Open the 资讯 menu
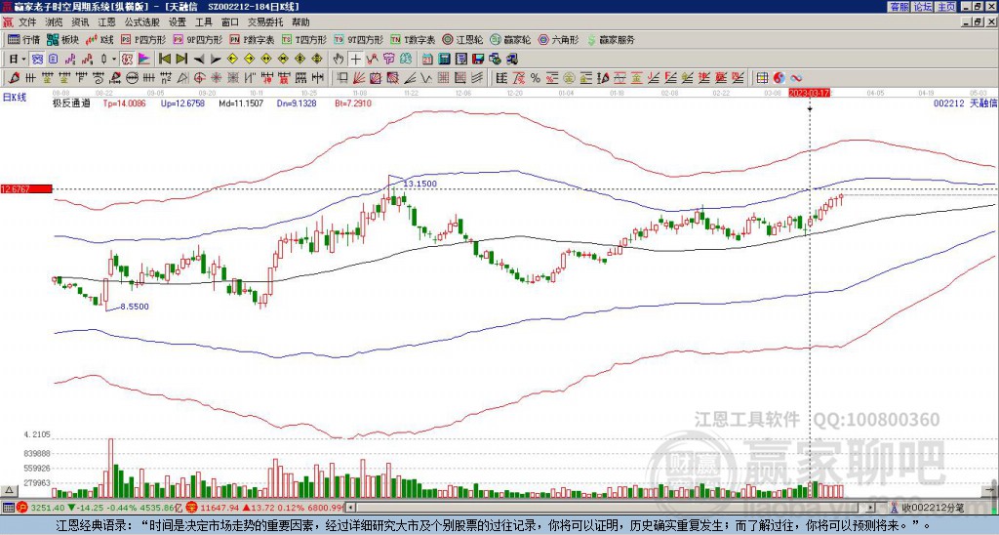The height and width of the screenshot is (535, 999). [x=80, y=22]
